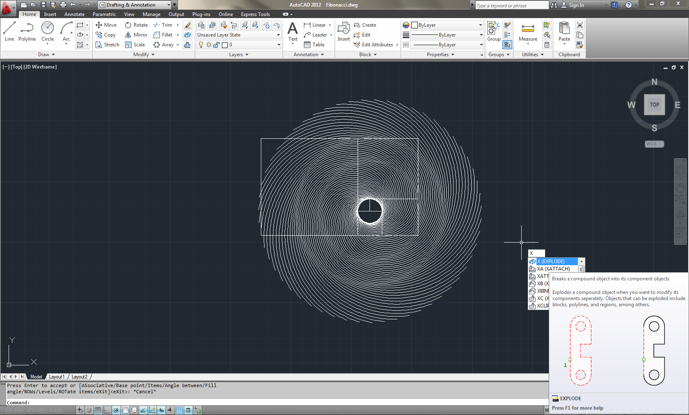Select the Polyline tool

27,32
